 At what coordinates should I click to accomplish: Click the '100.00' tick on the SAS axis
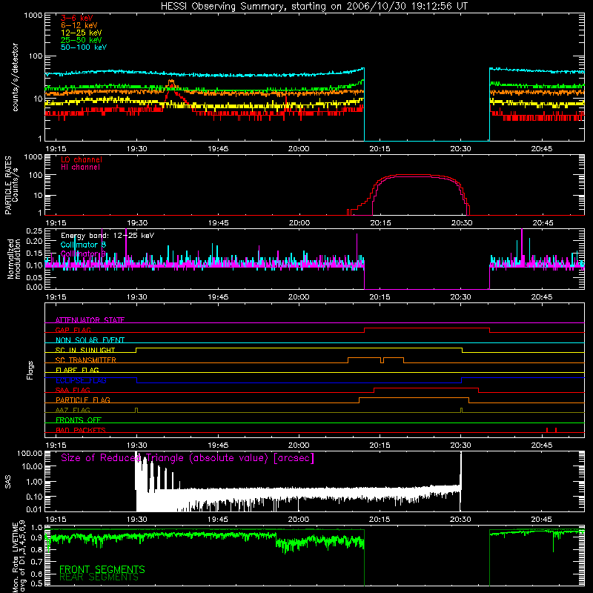tap(30, 453)
